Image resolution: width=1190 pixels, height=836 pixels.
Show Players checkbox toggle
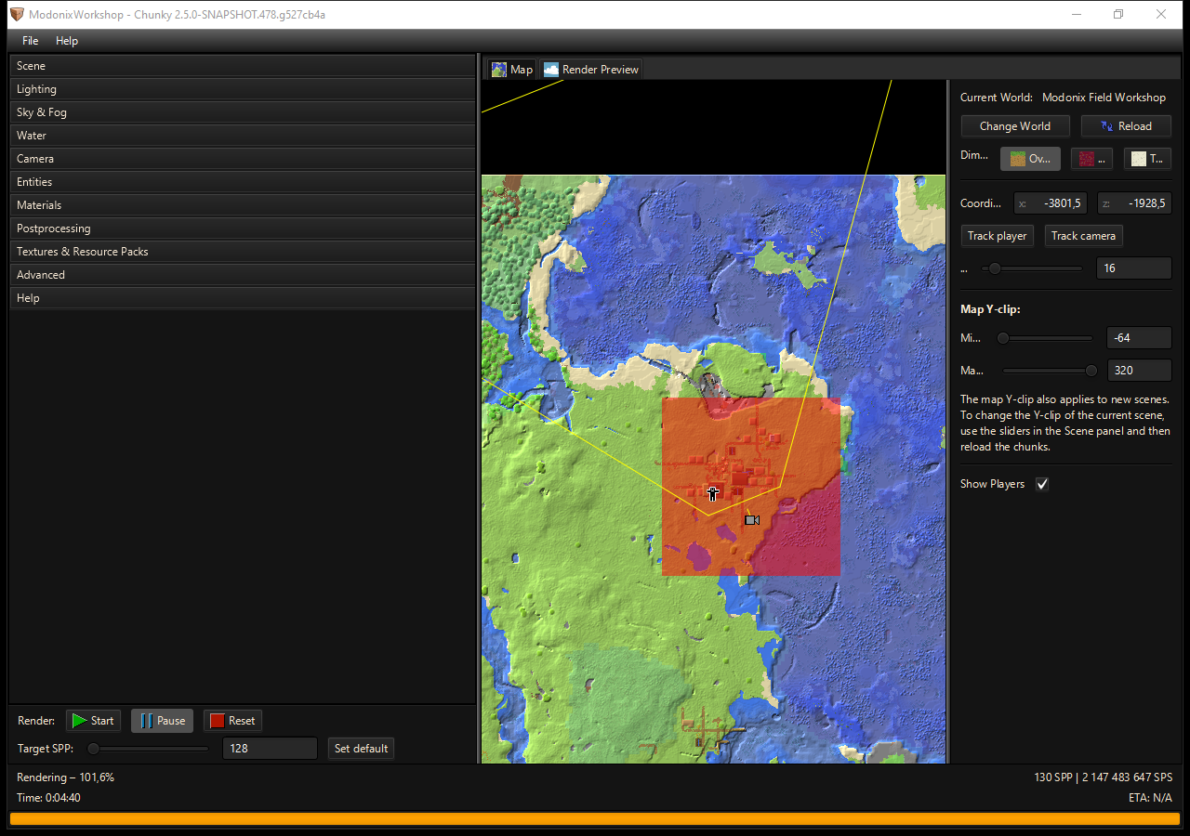[x=1042, y=484]
